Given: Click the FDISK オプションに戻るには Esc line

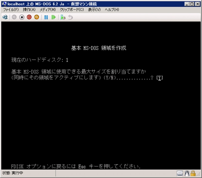Looking at the screenshot, I should click(76, 167).
